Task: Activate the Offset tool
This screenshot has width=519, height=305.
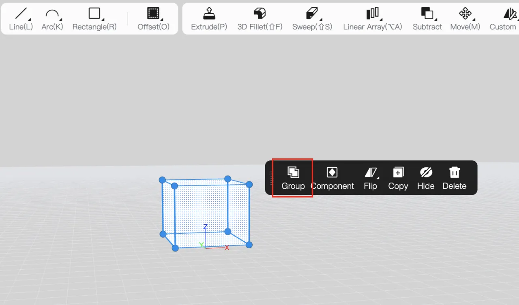Action: coord(153,19)
